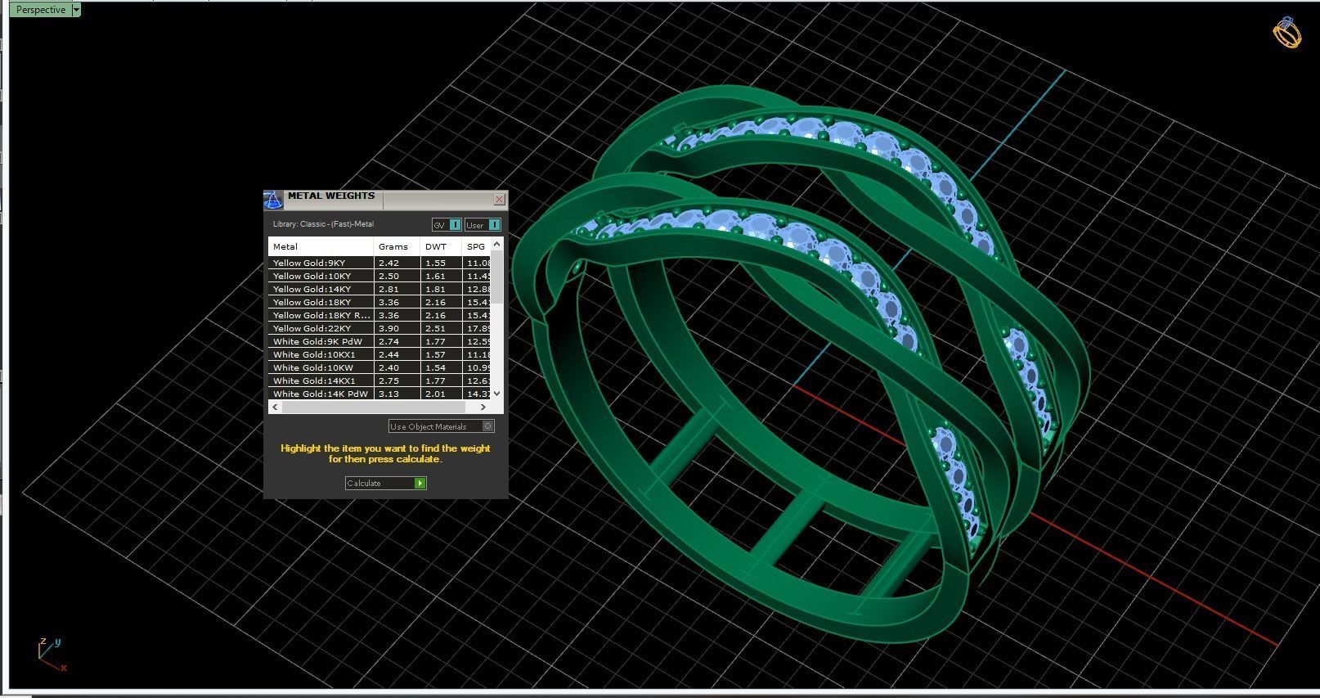Sort by the DWT column header
Viewport: 1320px width, 698px height.
point(441,246)
